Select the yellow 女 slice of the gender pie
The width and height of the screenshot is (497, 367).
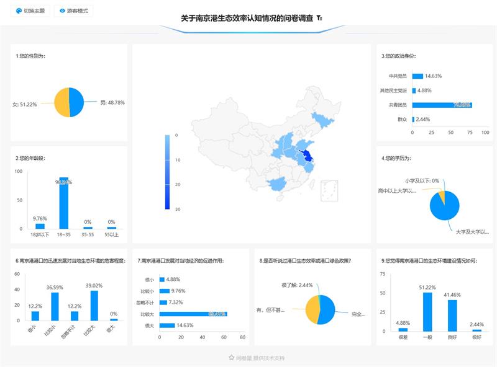[62, 103]
